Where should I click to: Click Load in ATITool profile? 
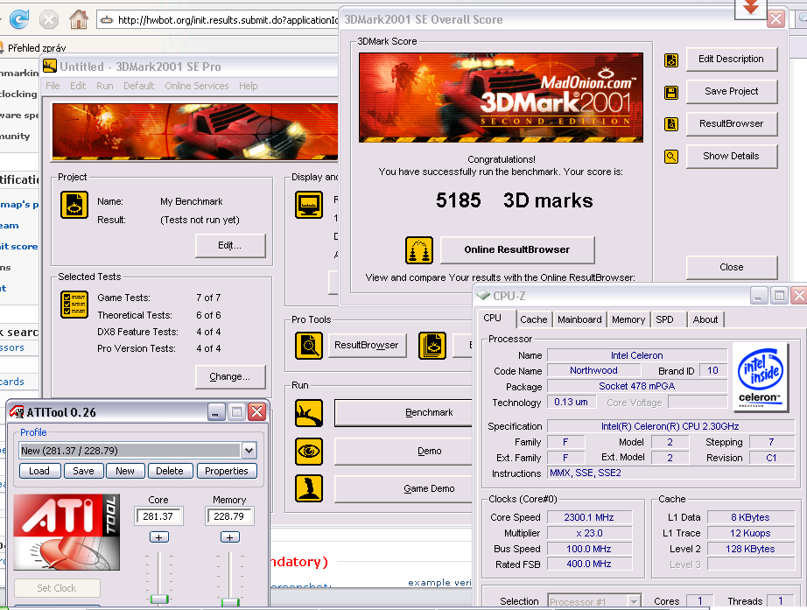click(x=39, y=471)
